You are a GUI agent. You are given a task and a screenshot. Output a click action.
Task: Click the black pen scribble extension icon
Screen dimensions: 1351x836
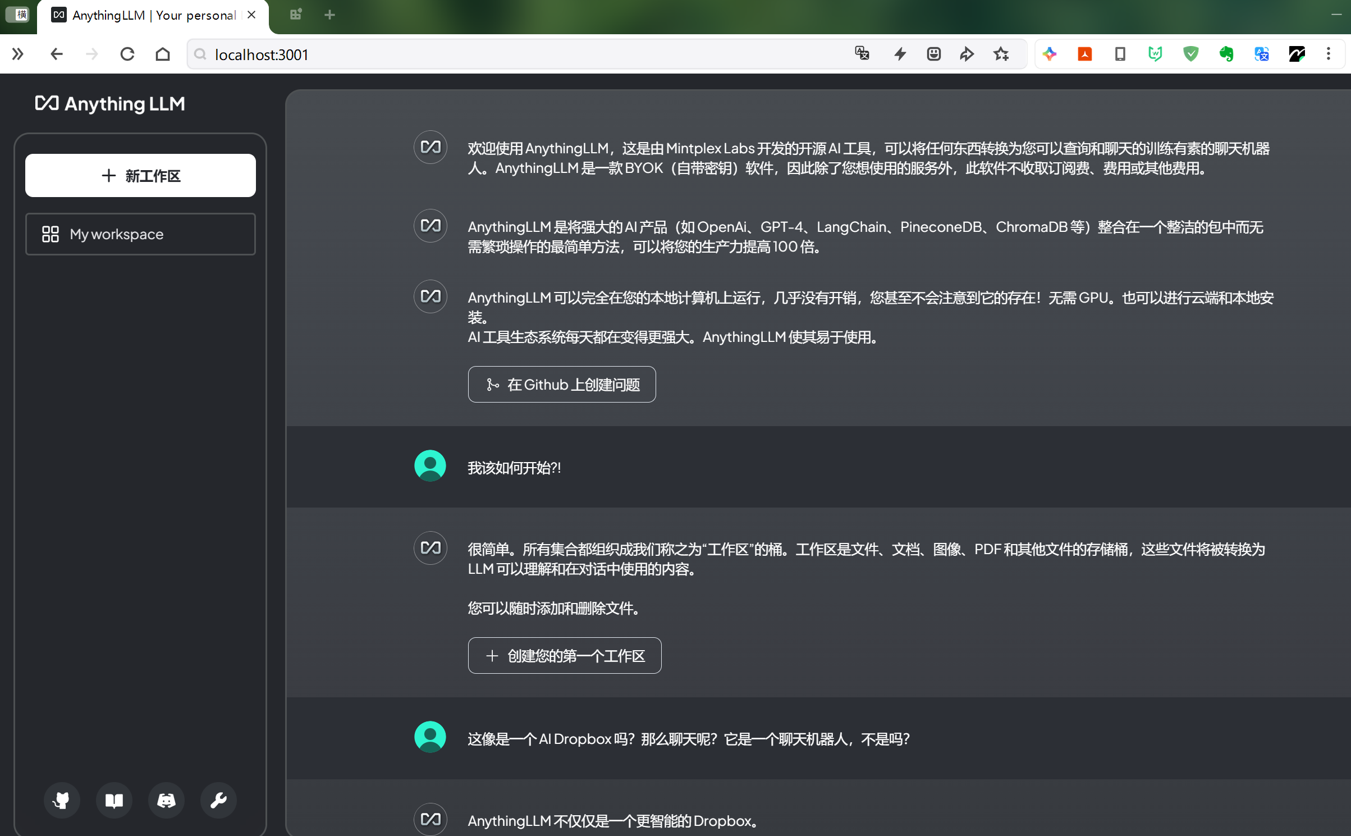(1297, 54)
